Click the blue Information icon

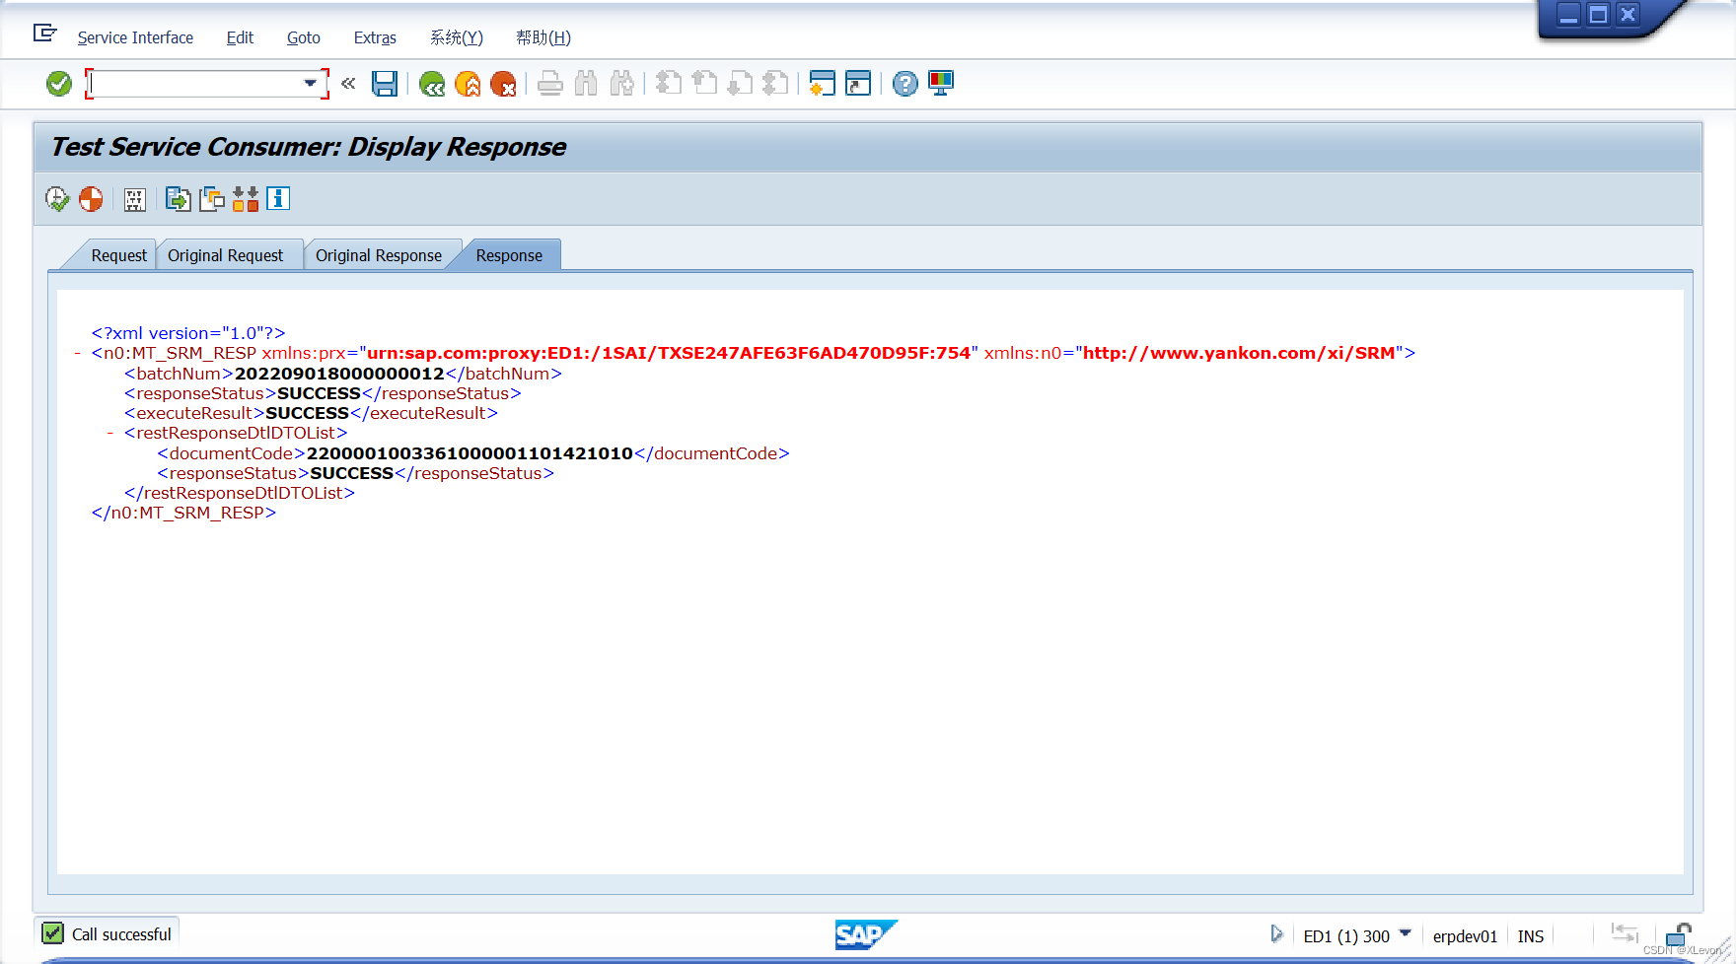(x=278, y=199)
